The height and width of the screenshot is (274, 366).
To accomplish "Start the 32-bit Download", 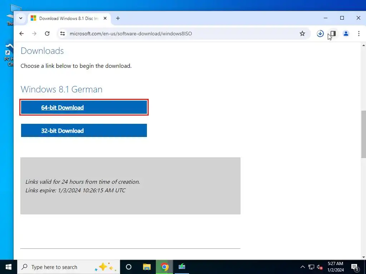I will tap(84, 131).
